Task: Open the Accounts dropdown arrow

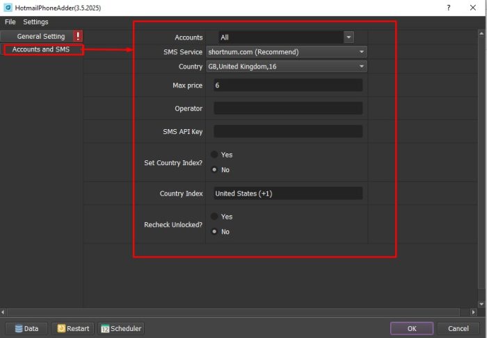Action: coord(349,37)
